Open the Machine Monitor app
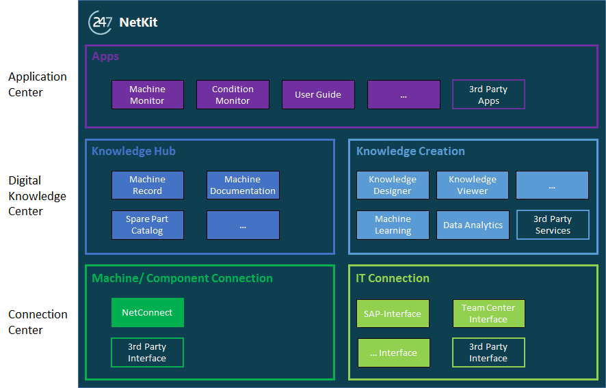Image resolution: width=606 pixels, height=388 pixels. click(148, 94)
